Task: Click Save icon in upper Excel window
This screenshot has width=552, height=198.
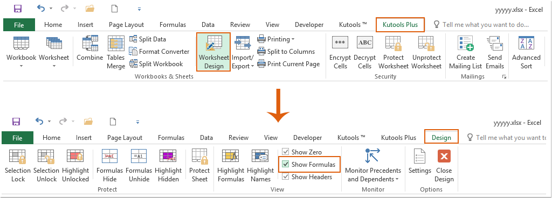Action: click(18, 9)
